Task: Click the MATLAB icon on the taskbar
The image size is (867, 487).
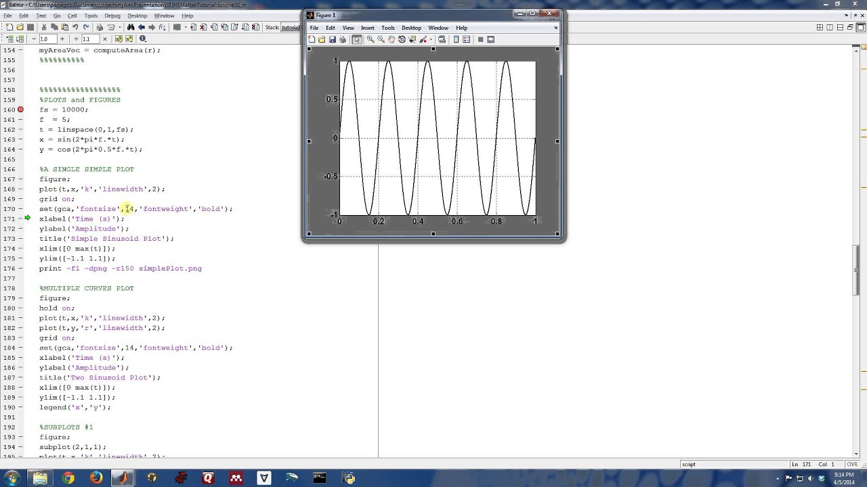Action: point(123,478)
